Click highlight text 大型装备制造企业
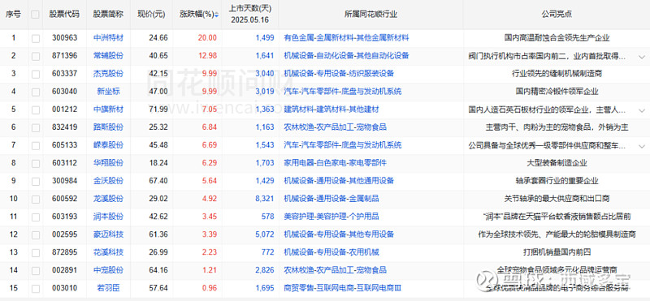 click(557, 163)
